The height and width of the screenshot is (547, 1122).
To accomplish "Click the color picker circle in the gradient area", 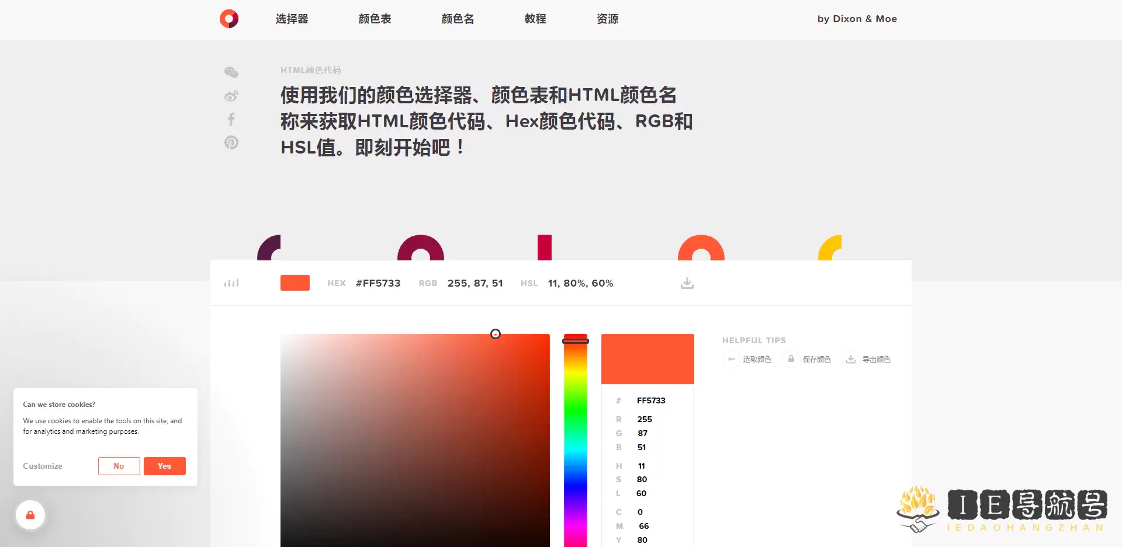I will pos(496,334).
